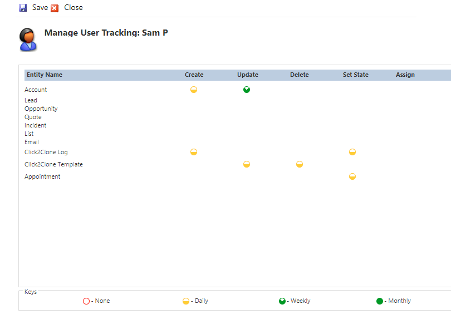Click Click2Clone Template Delete daily icon

[300, 164]
